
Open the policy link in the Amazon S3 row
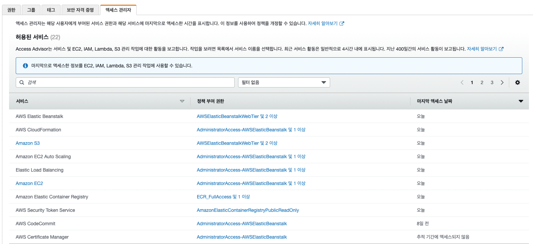[x=237, y=143]
